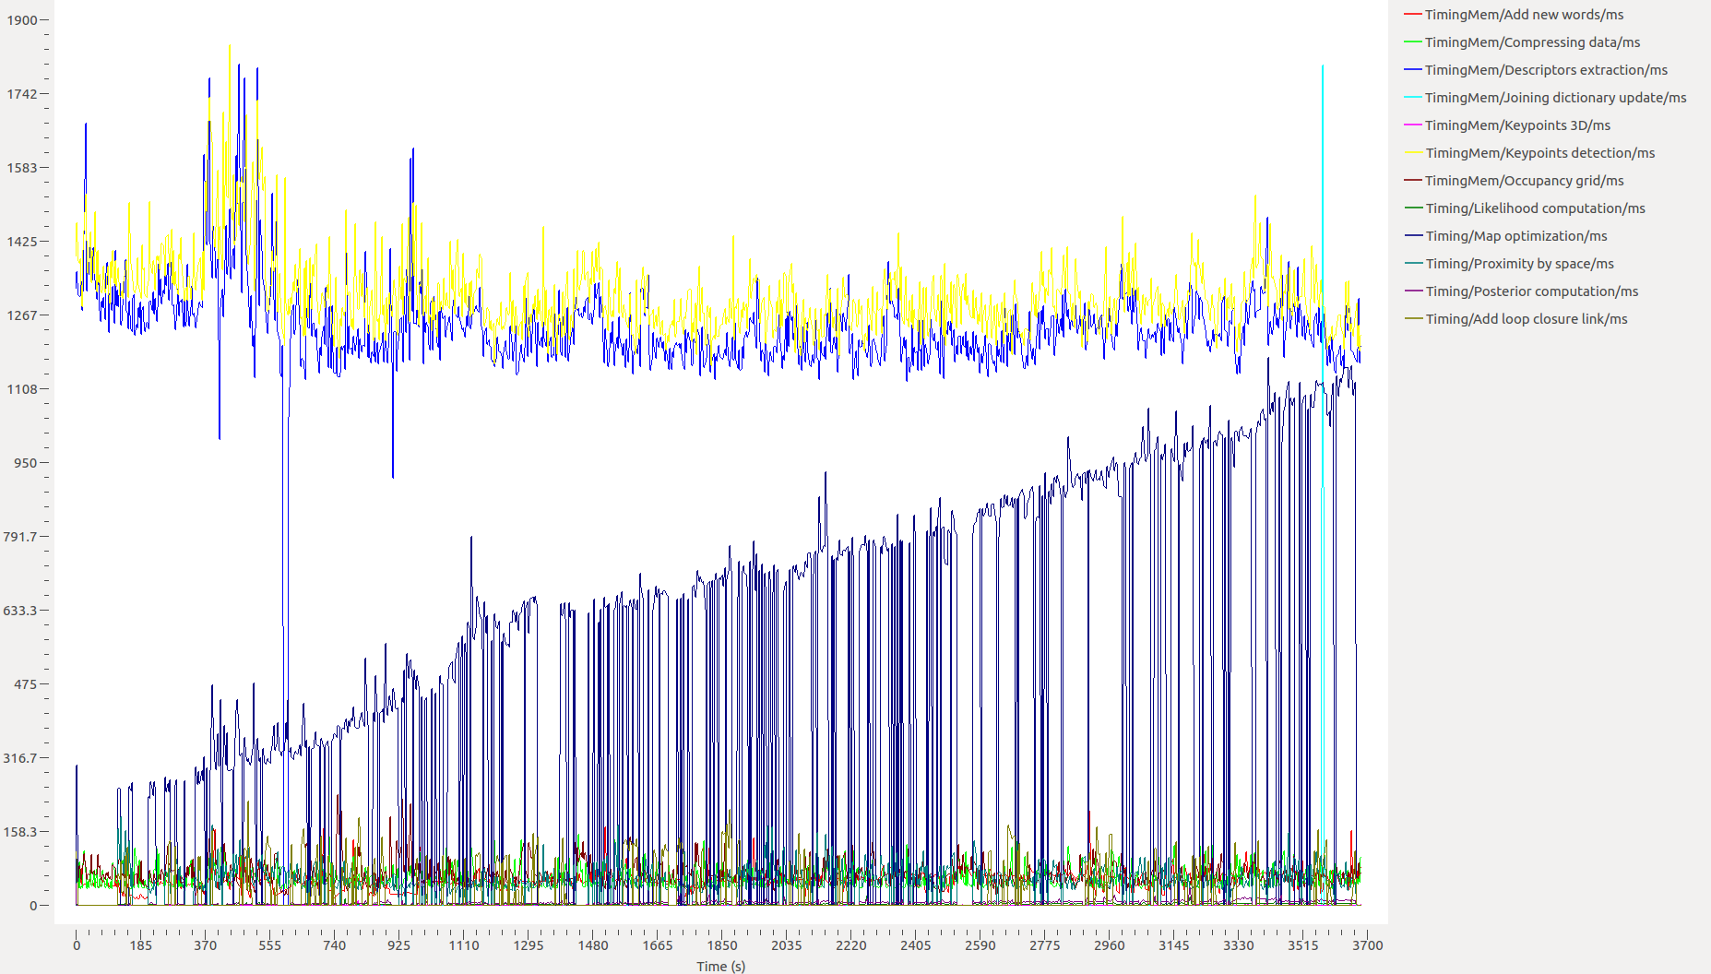The height and width of the screenshot is (974, 1711).
Task: Click the 'Time (s)' x-axis title
Action: click(x=720, y=966)
